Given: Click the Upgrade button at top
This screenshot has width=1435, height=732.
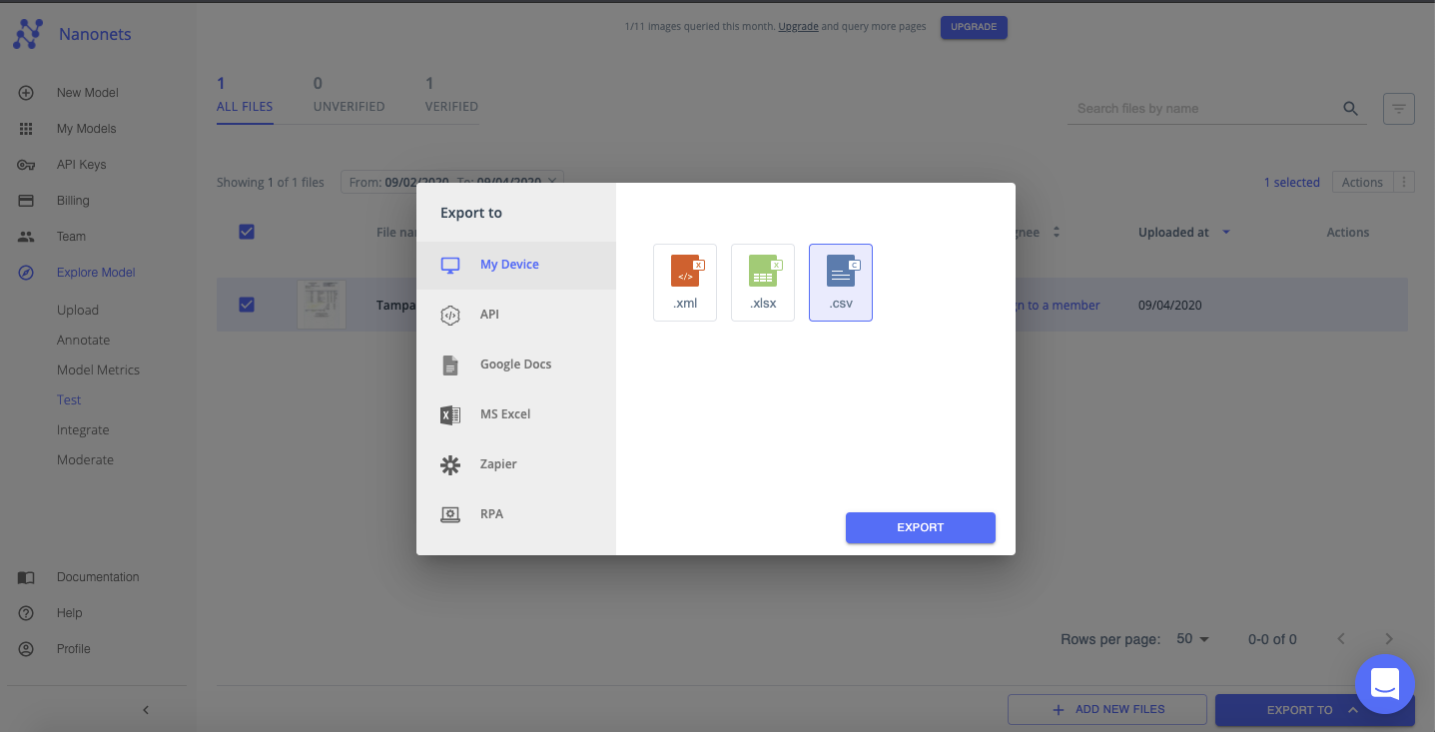Looking at the screenshot, I should [974, 27].
